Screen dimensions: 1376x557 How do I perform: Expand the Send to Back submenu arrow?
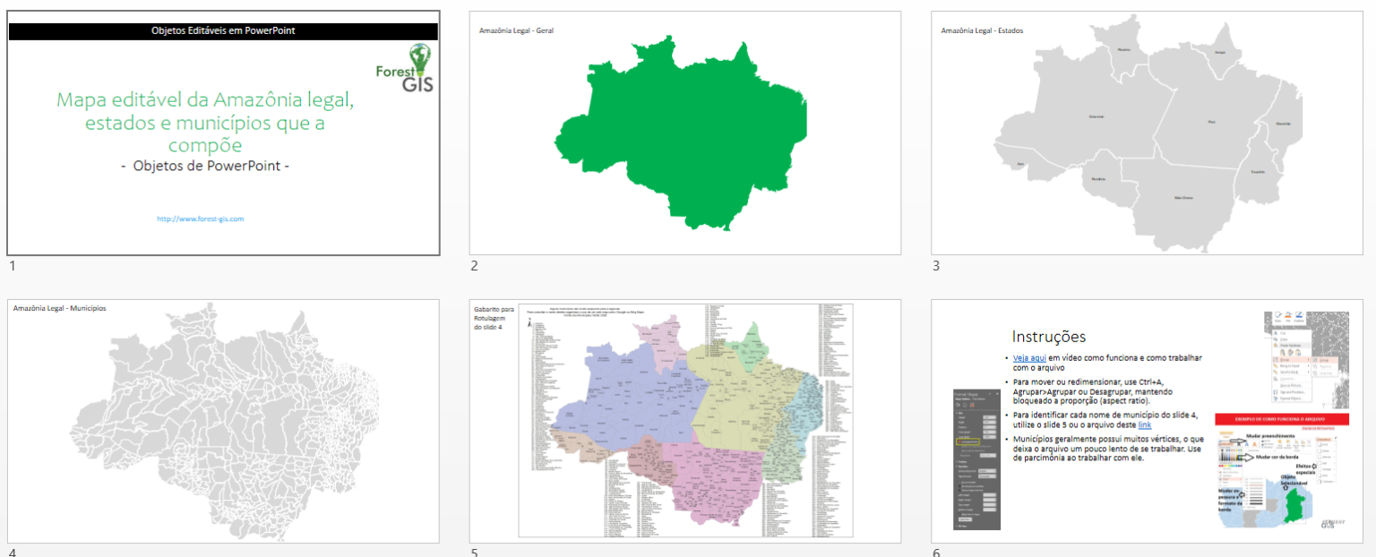pos(1309,372)
